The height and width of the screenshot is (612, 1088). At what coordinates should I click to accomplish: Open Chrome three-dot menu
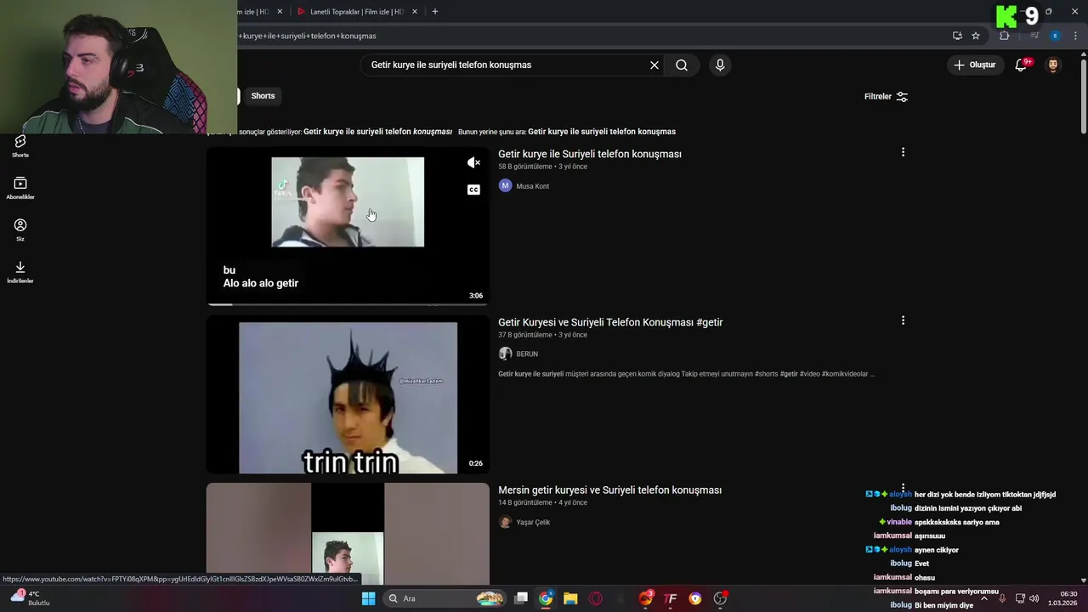coord(1075,36)
